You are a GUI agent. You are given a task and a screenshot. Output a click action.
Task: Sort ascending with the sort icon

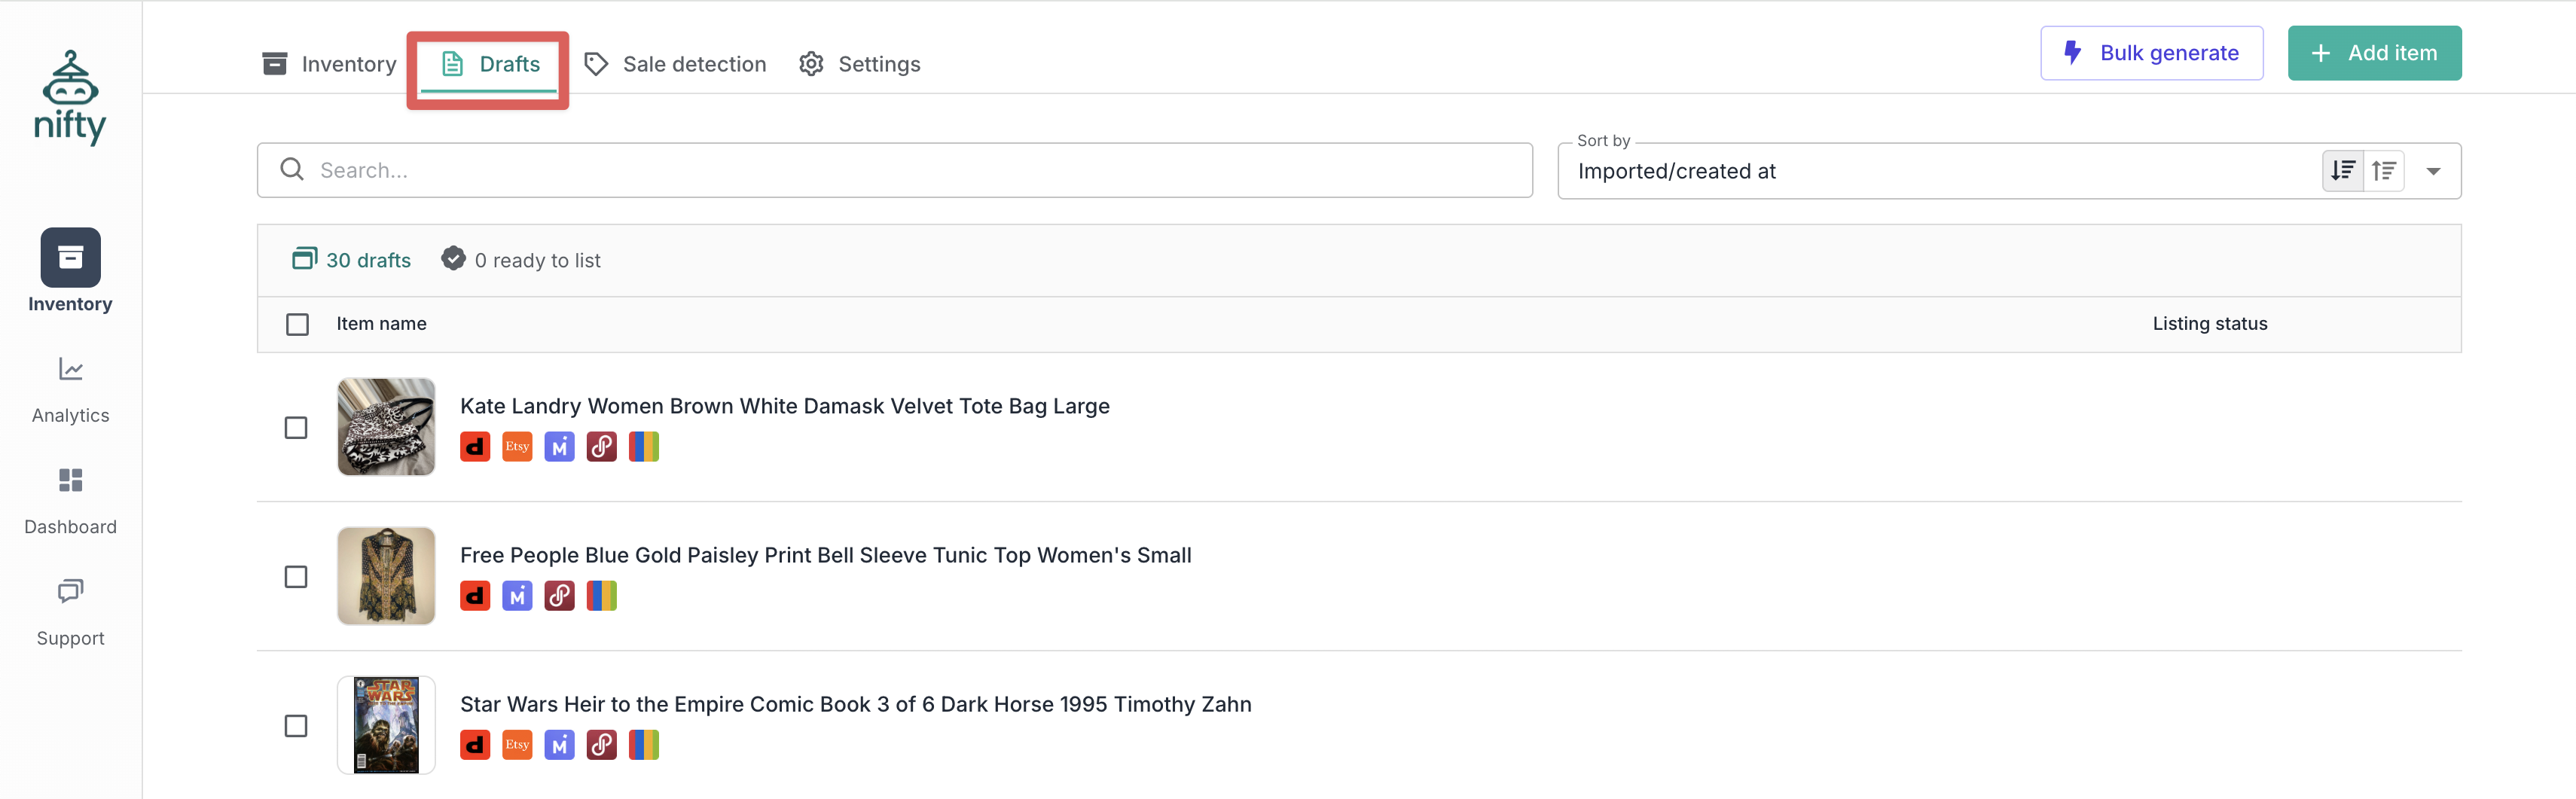[x=2384, y=171]
